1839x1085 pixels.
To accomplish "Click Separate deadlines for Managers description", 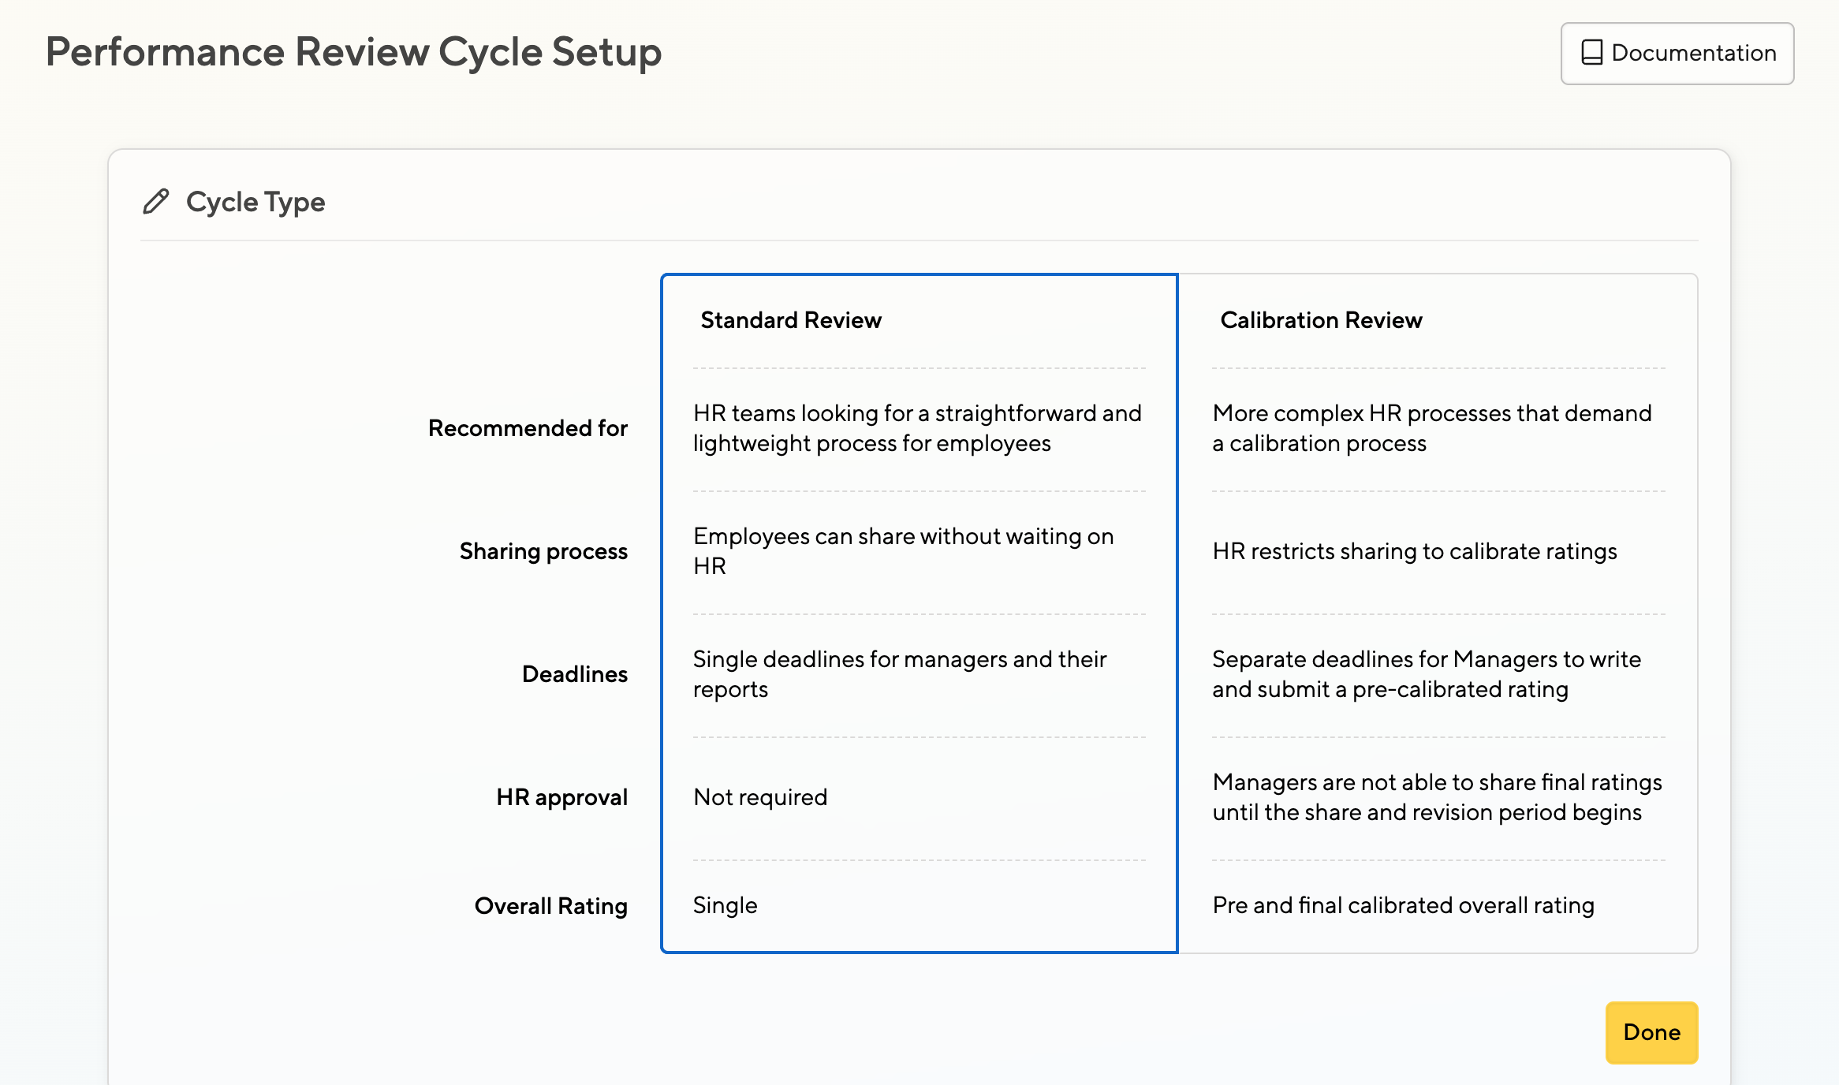I will [x=1427, y=674].
